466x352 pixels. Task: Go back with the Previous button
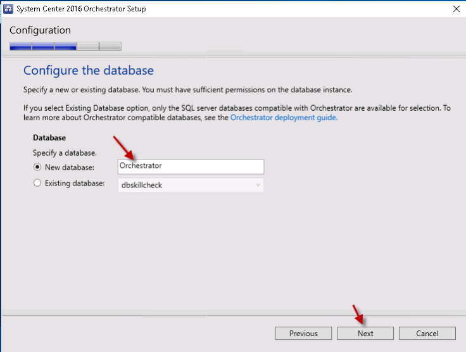[x=303, y=334]
